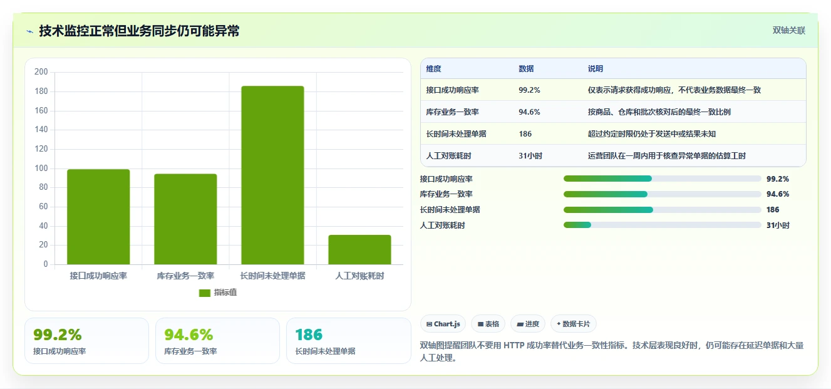Click the 人工对账耗时 x-axis label

point(359,276)
